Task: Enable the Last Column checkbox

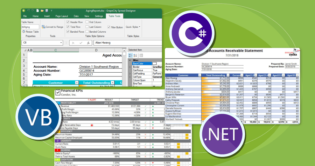Action: click(87, 27)
